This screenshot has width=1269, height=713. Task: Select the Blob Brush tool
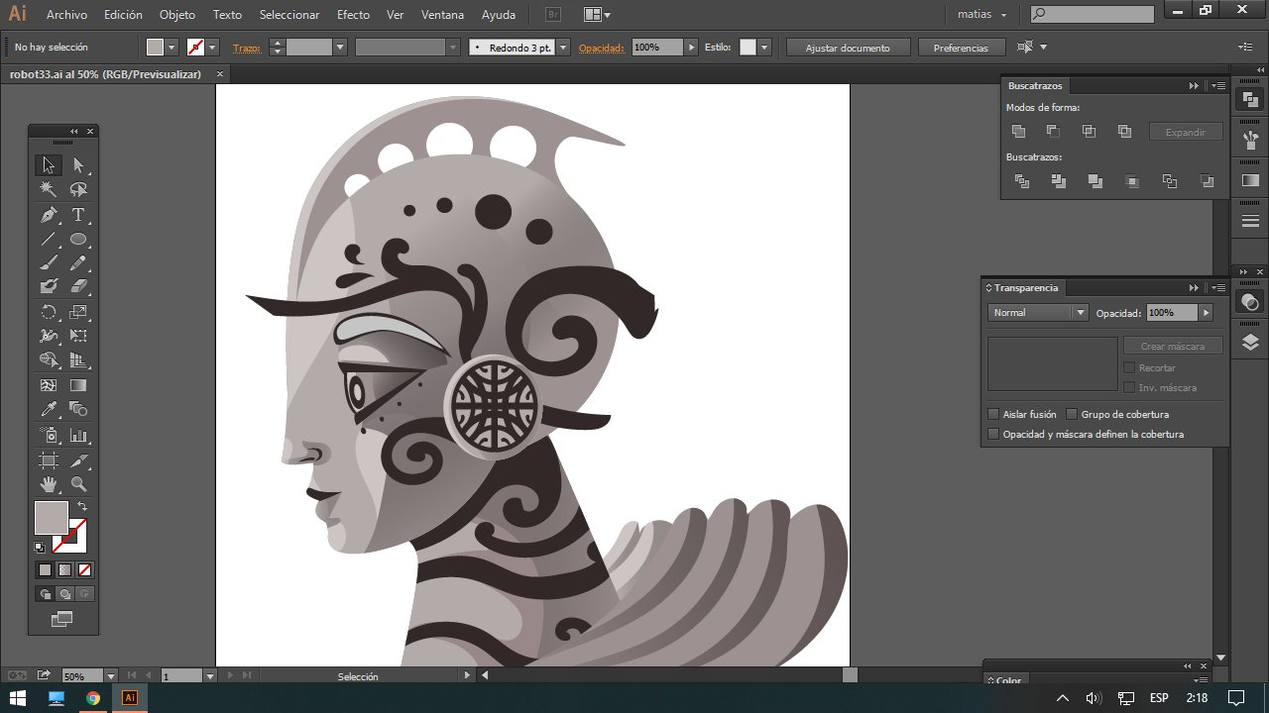coord(48,287)
